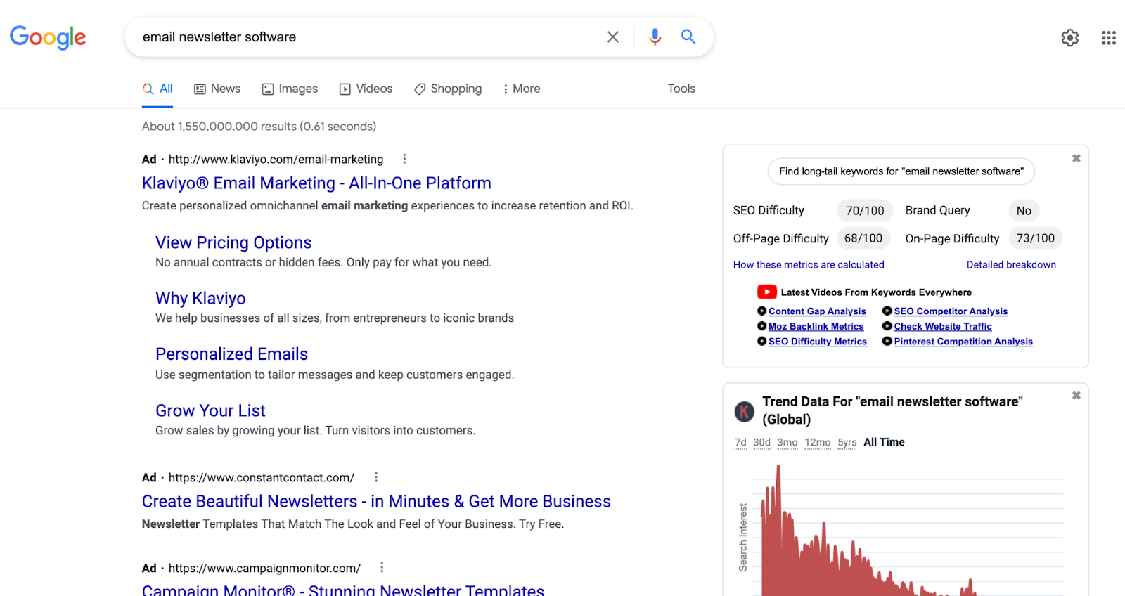Open options menu for Klaviyo ad
The image size is (1125, 596).
click(404, 159)
